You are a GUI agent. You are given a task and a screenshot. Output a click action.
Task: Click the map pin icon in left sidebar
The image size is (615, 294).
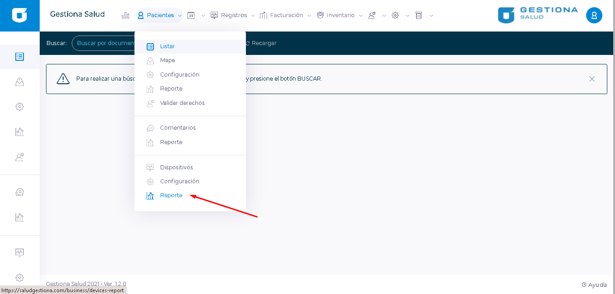point(19,82)
